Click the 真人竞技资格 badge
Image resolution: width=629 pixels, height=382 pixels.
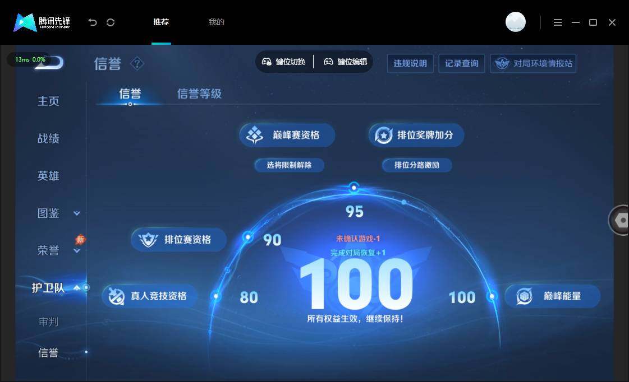pyautogui.click(x=150, y=296)
